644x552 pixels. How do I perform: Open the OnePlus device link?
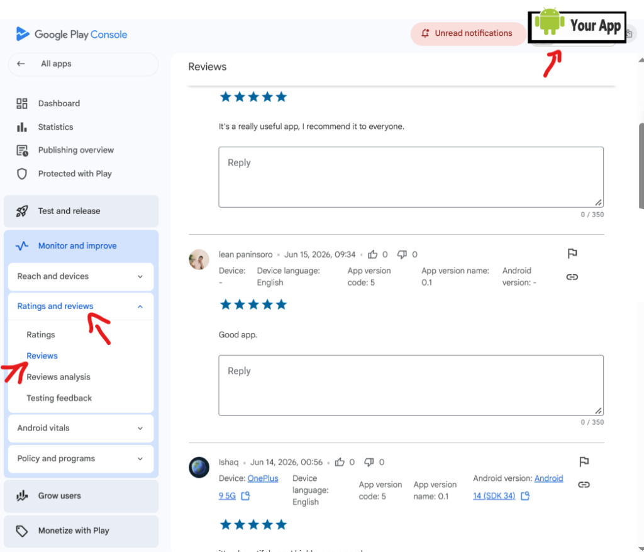click(x=263, y=478)
